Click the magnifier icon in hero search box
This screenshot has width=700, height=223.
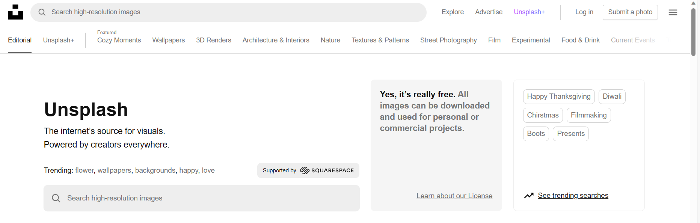pos(56,198)
